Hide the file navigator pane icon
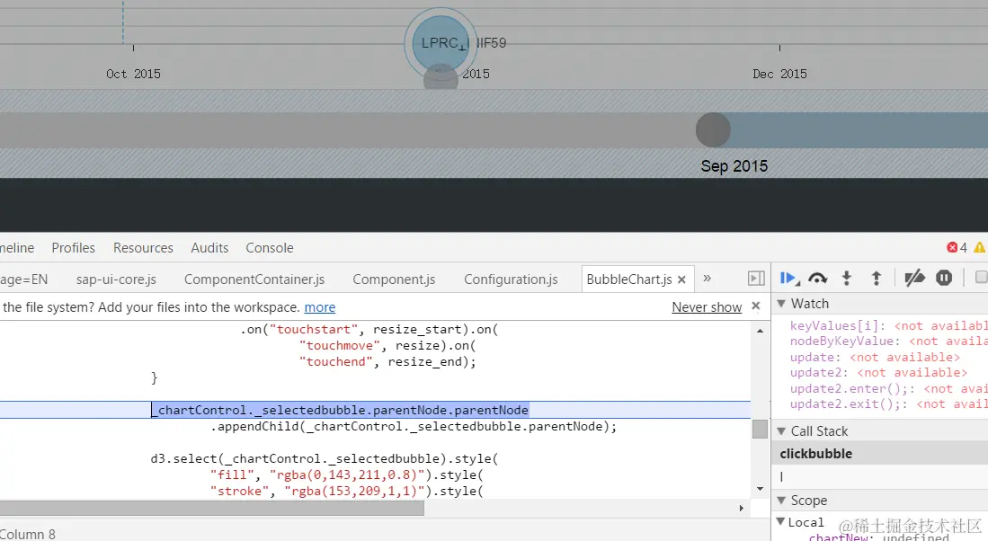The width and height of the screenshot is (988, 541). point(756,279)
